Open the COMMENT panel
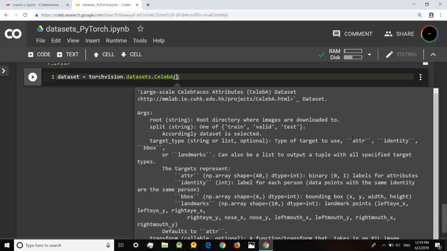 (x=352, y=34)
